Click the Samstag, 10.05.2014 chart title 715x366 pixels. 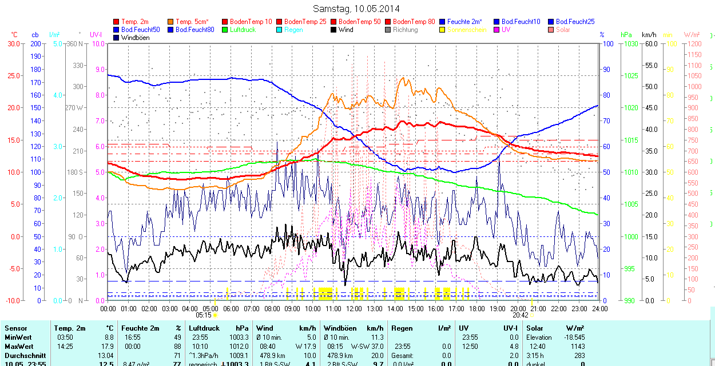(x=357, y=9)
